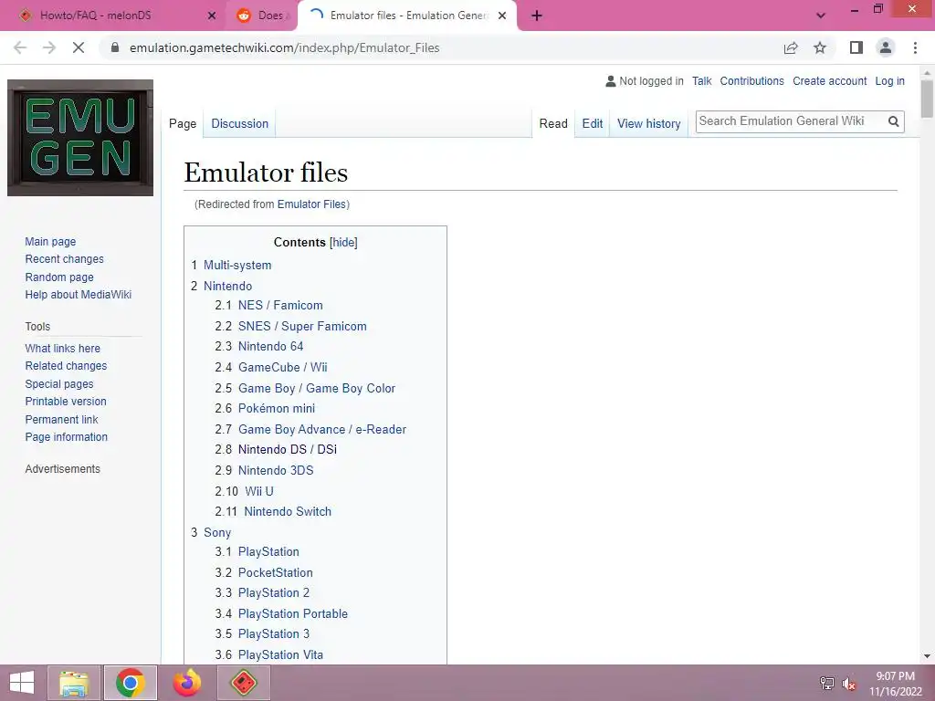The image size is (935, 701).
Task: Open melonDS emulator in taskbar
Action: pyautogui.click(x=243, y=683)
